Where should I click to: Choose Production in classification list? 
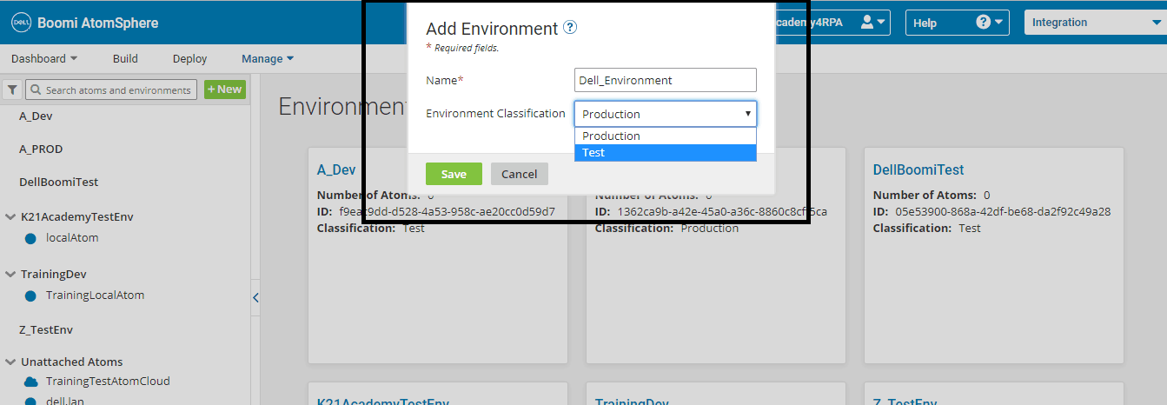[x=666, y=136]
